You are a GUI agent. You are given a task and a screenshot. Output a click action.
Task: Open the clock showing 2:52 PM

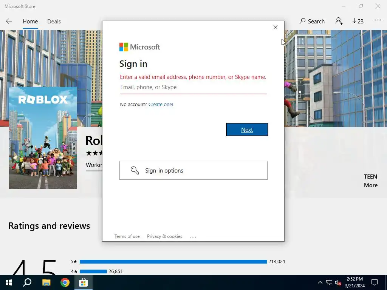[354, 282]
